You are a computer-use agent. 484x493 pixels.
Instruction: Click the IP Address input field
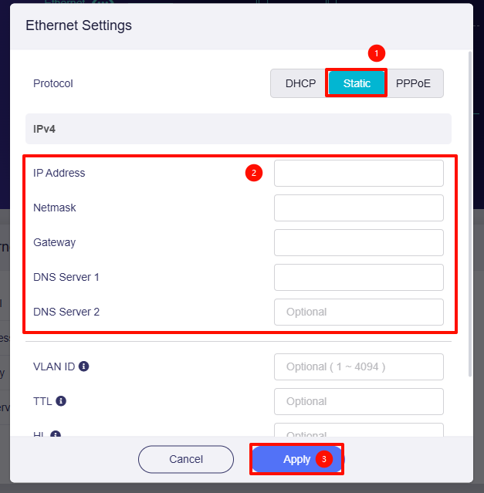pos(358,174)
